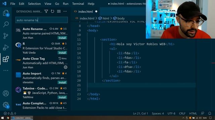The width and height of the screenshot is (215, 120).
Task: Open Chrome from the taskbar
Action: (x=8, y=118)
